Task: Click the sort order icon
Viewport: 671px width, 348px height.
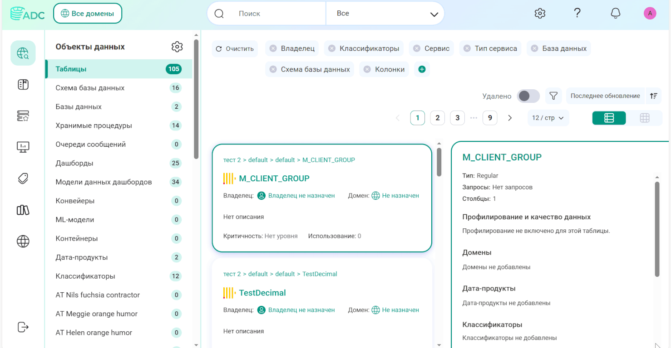Action: tap(654, 96)
